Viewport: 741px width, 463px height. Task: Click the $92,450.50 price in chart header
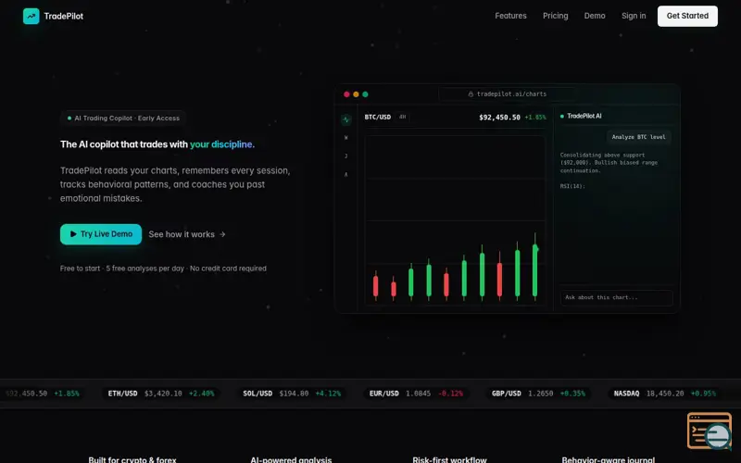point(499,118)
